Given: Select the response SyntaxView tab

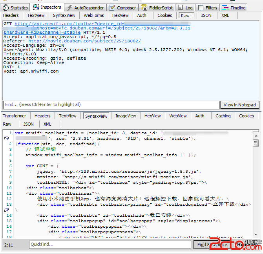Looking at the screenshot, I should [96, 116].
